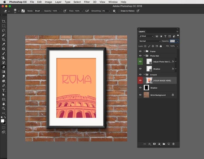Select the Hand tool

[4, 104]
